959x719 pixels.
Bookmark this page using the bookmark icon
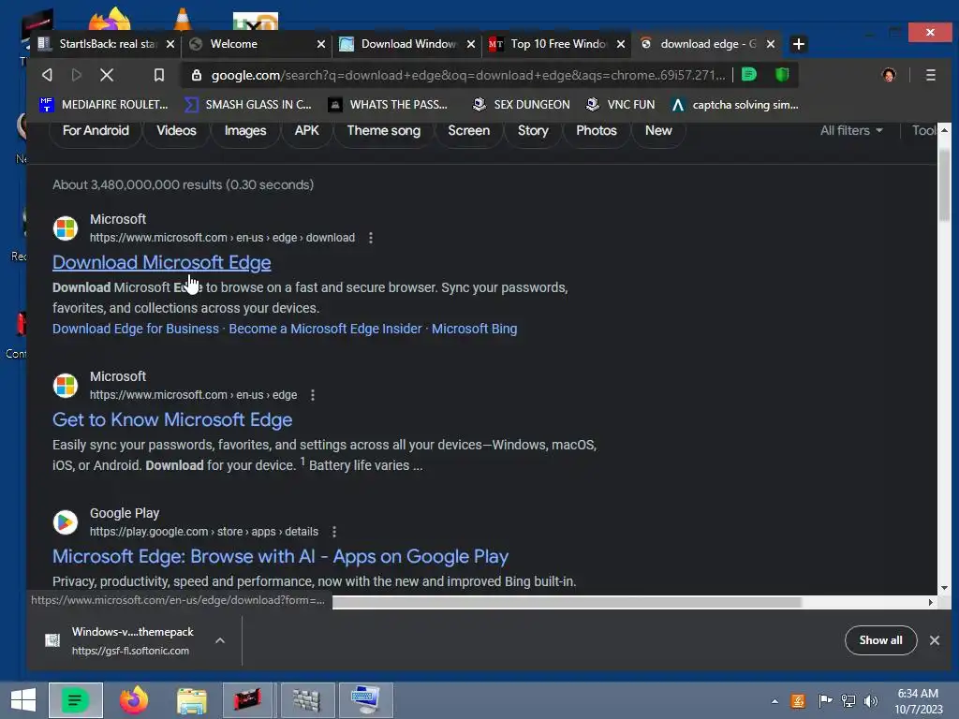pyautogui.click(x=159, y=75)
